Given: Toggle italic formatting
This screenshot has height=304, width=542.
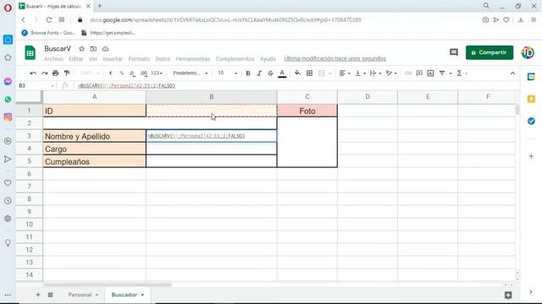Looking at the screenshot, I should pos(259,73).
